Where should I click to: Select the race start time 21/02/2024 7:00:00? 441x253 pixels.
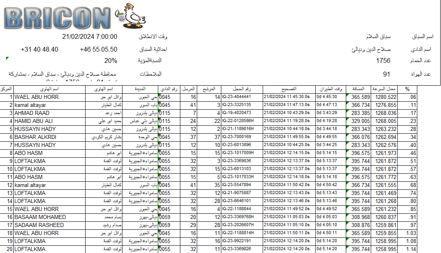[x=90, y=37]
